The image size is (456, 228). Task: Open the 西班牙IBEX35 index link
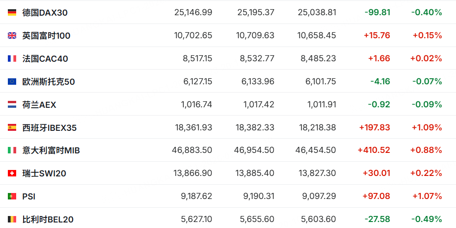(49, 128)
